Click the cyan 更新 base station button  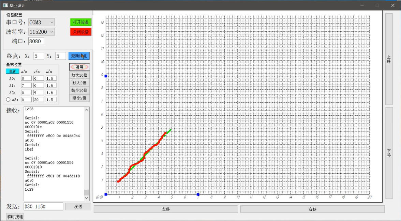click(12, 71)
